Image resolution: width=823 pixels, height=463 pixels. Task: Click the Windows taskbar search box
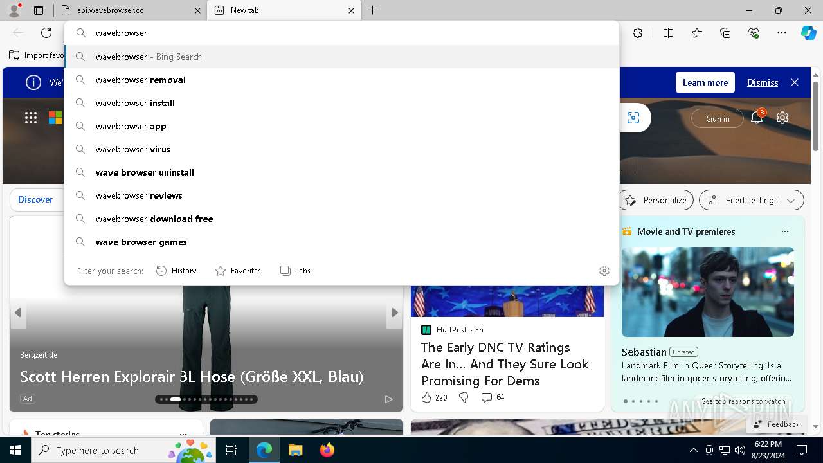[123, 450]
